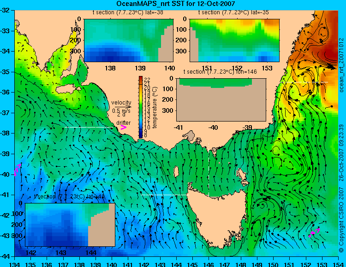Click the heading 't section (7.7..23°C) lat=-35'
Screen dimensions: 346x267
233,12
